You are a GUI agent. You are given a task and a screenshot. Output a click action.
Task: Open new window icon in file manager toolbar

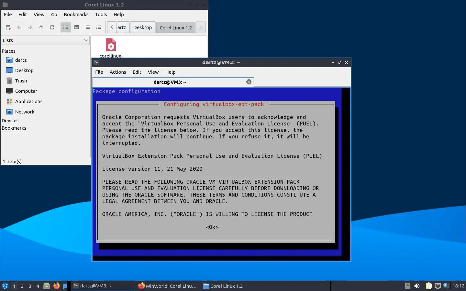[8, 27]
